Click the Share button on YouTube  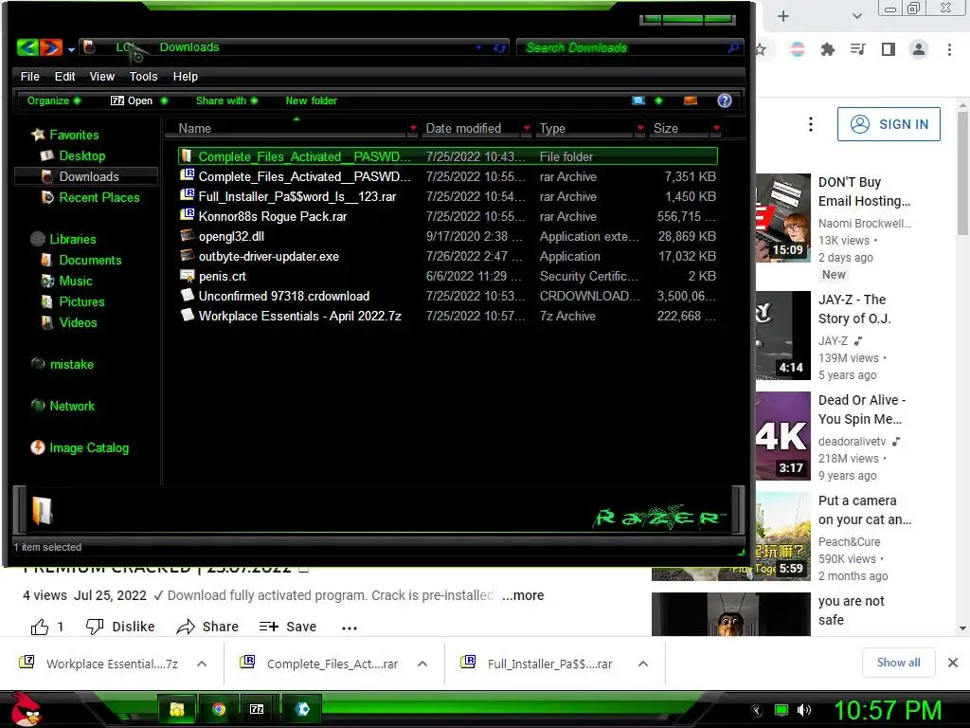point(207,628)
